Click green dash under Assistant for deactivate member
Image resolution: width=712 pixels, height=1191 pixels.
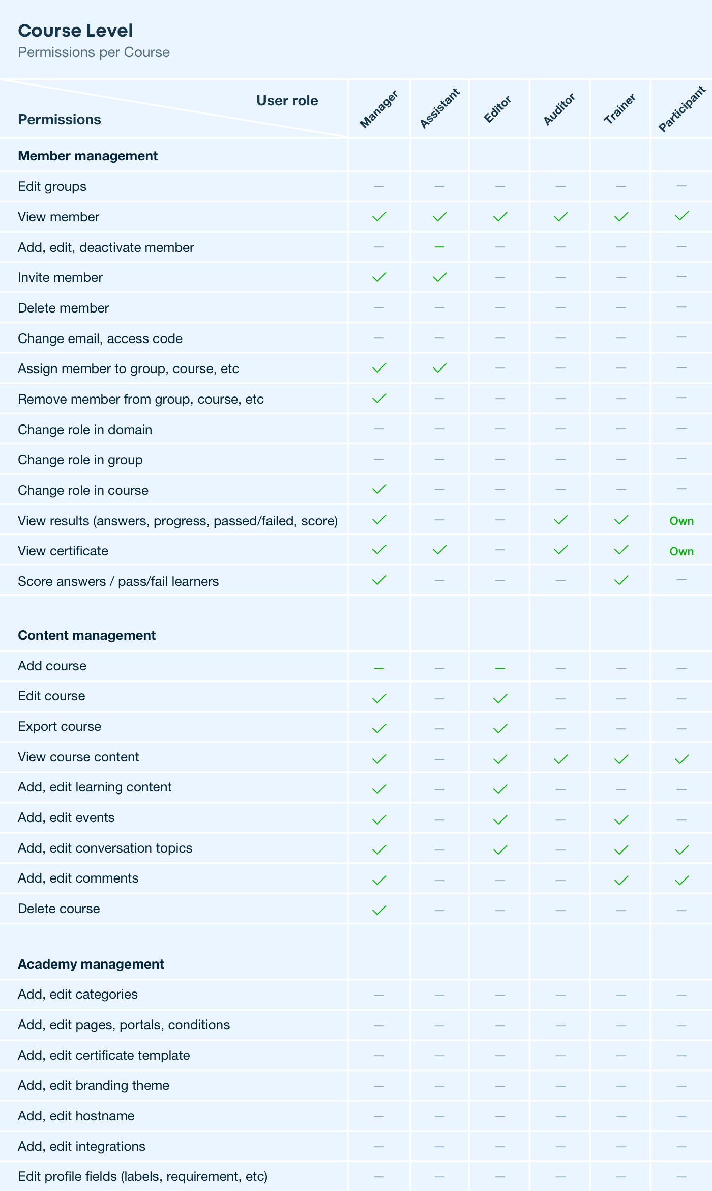coord(439,247)
